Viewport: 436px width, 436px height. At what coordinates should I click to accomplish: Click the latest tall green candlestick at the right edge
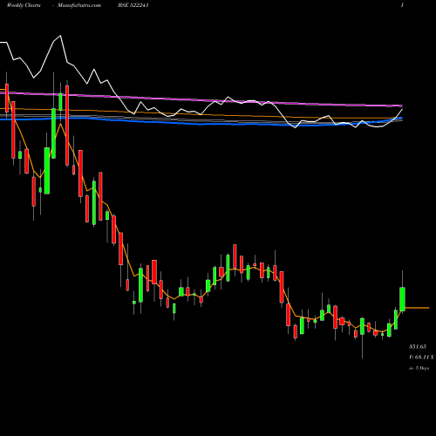pos(402,299)
